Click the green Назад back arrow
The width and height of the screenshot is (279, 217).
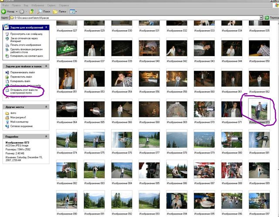pos(3,12)
